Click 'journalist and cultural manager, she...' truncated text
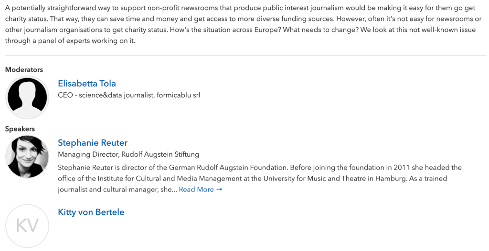Screen dimensions: 489x251 click(117, 190)
